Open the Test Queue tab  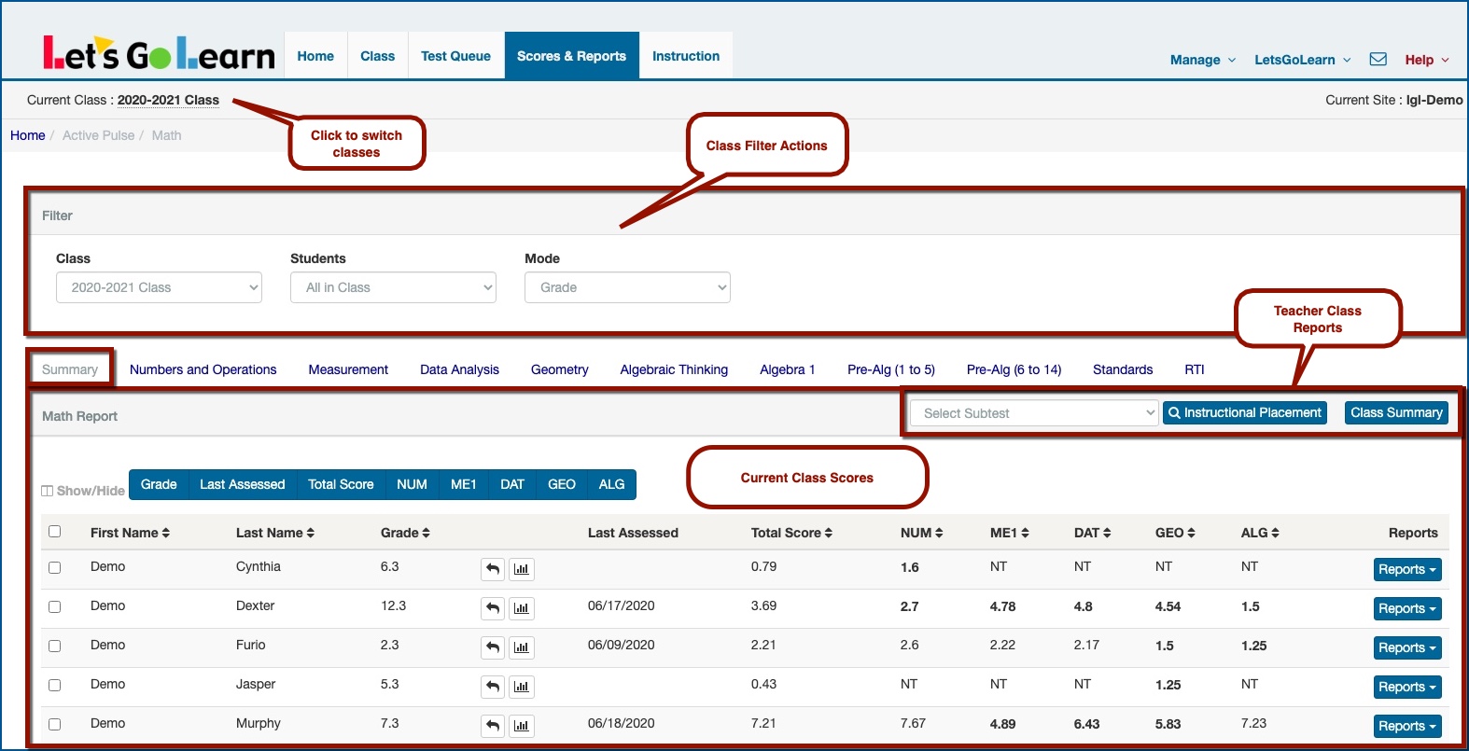[455, 56]
